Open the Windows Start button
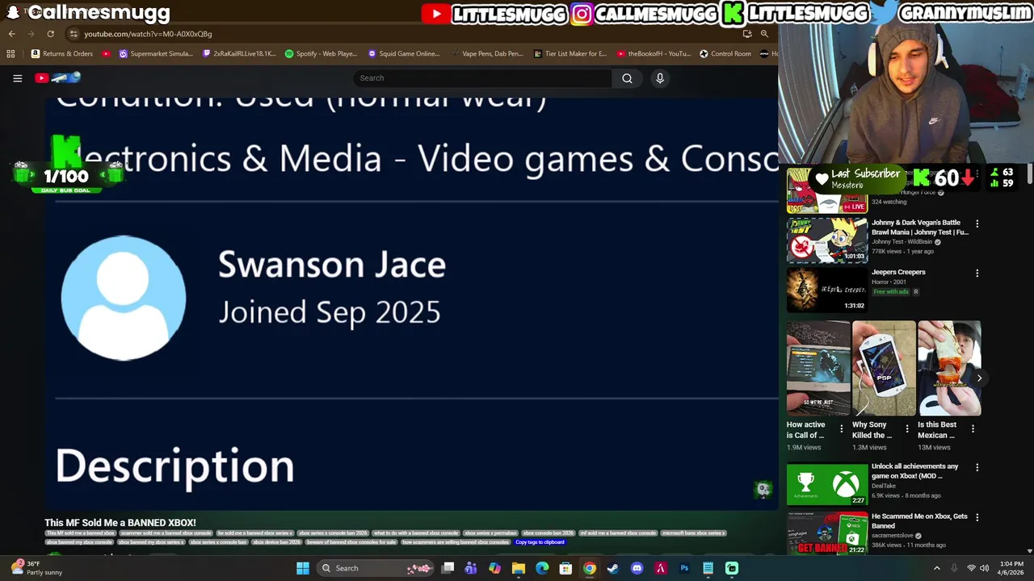 [303, 568]
